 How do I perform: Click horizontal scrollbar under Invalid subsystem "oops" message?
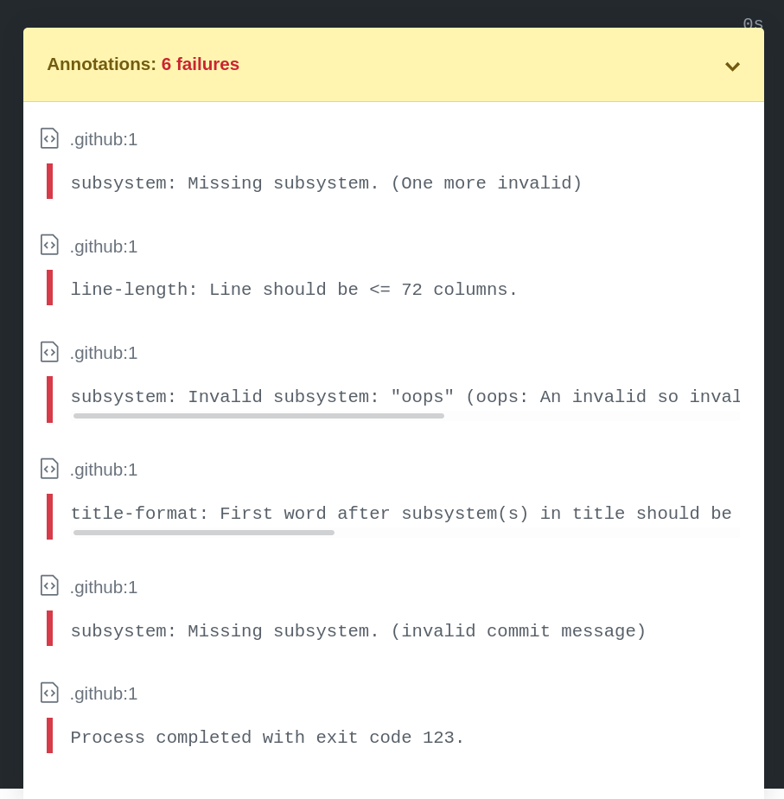tap(258, 416)
